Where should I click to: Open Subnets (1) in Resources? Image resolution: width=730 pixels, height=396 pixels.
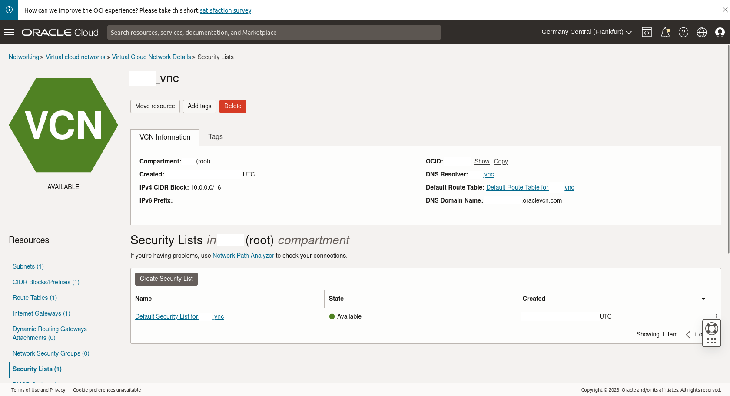28,266
